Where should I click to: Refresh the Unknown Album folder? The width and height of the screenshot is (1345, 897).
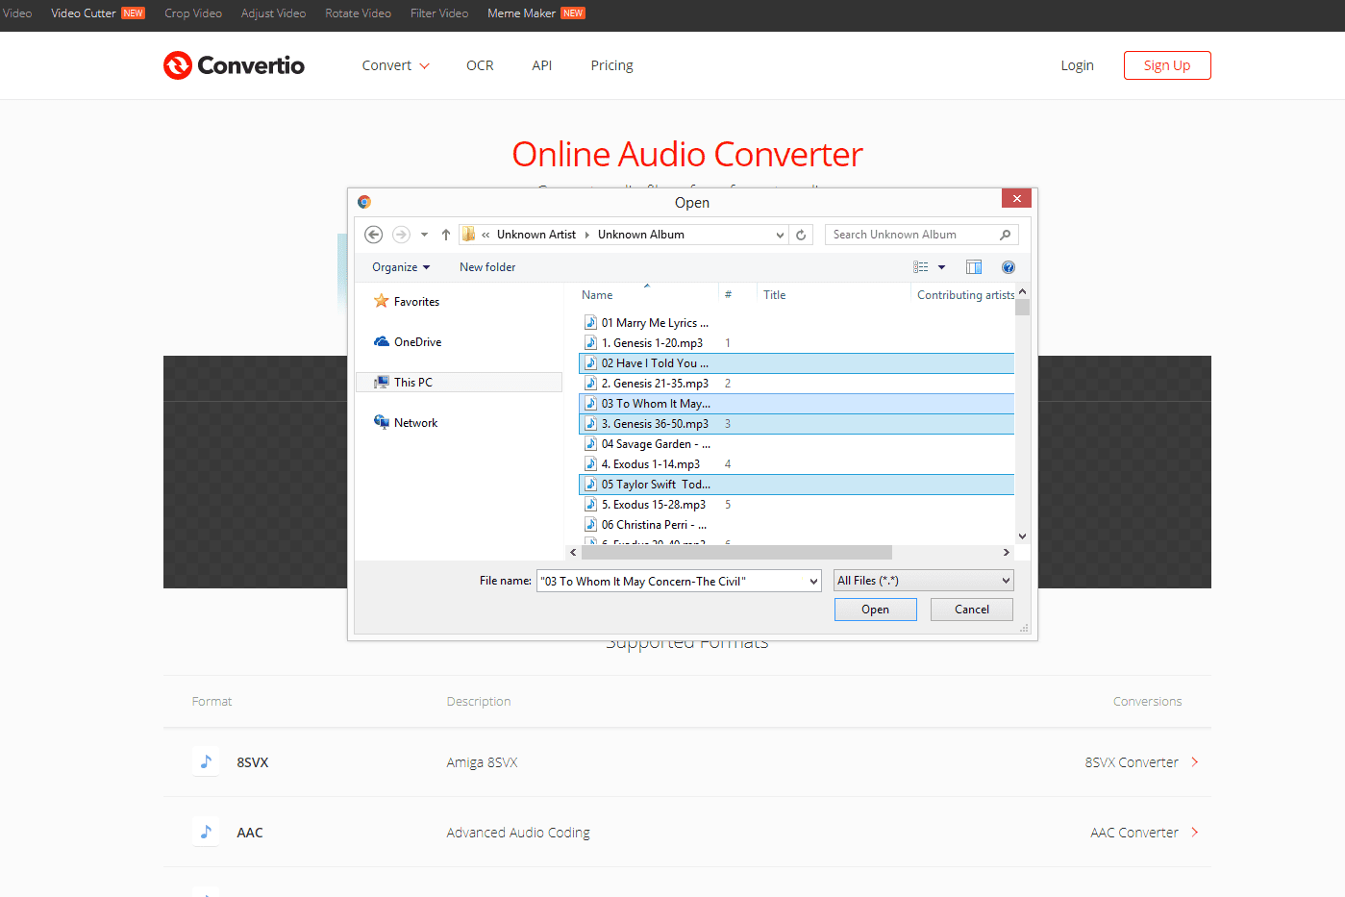point(801,235)
